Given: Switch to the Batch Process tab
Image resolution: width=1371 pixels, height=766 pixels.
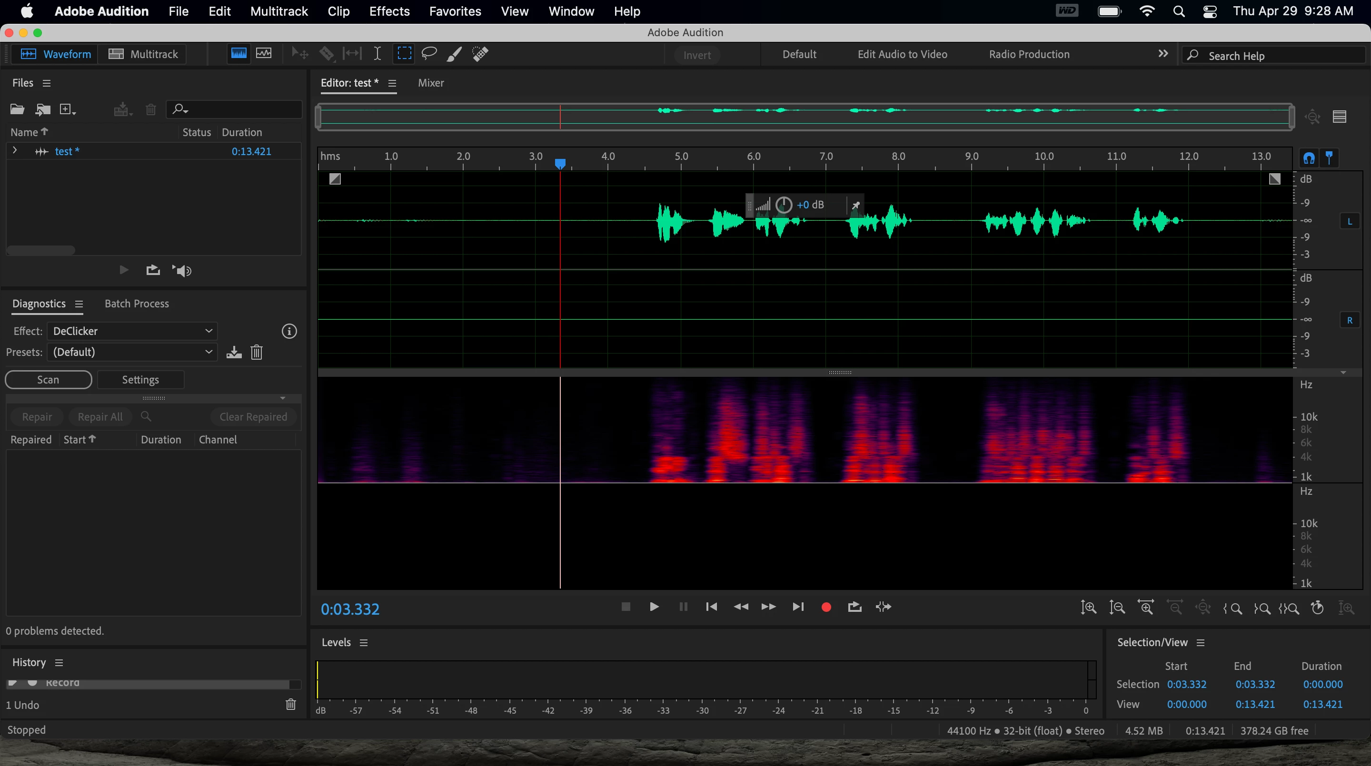Looking at the screenshot, I should pos(136,304).
